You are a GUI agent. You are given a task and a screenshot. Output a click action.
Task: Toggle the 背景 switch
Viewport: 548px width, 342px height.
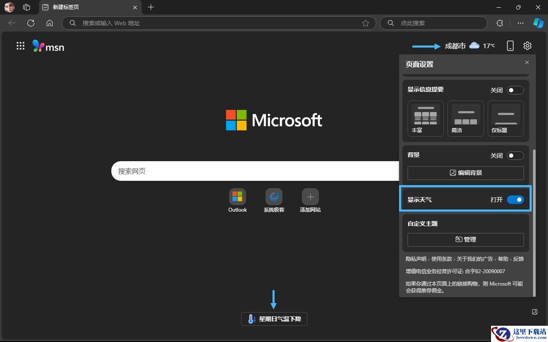click(515, 156)
